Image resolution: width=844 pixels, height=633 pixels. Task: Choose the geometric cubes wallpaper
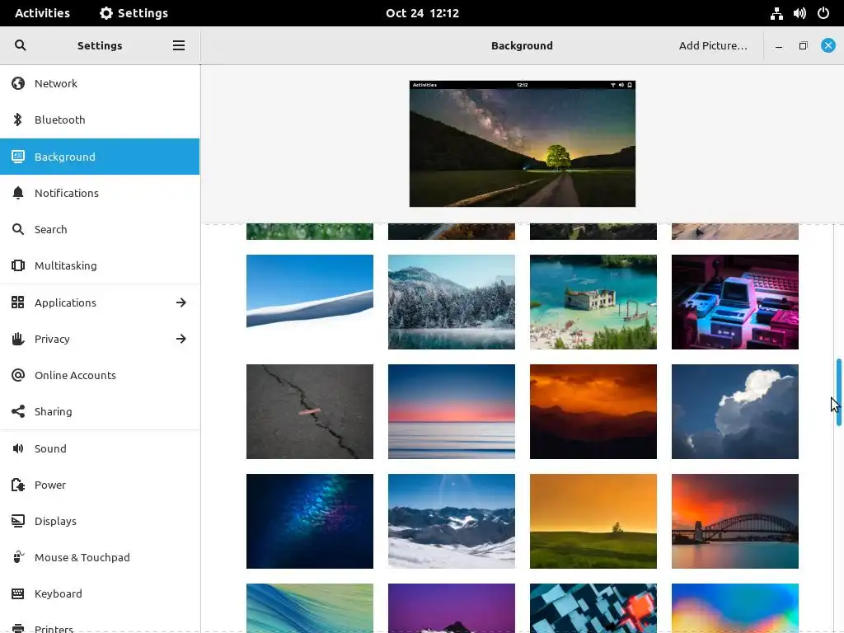(x=593, y=607)
